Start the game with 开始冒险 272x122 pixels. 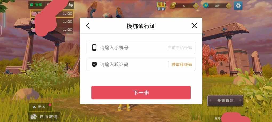coord(225,100)
